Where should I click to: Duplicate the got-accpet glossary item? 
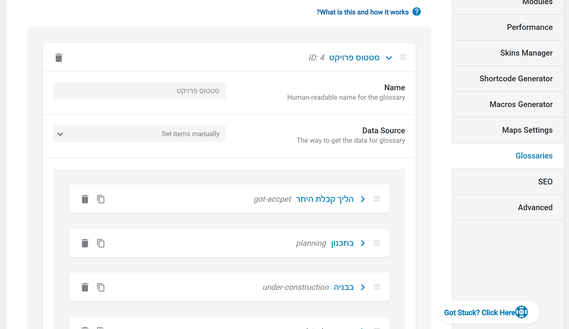(x=101, y=199)
